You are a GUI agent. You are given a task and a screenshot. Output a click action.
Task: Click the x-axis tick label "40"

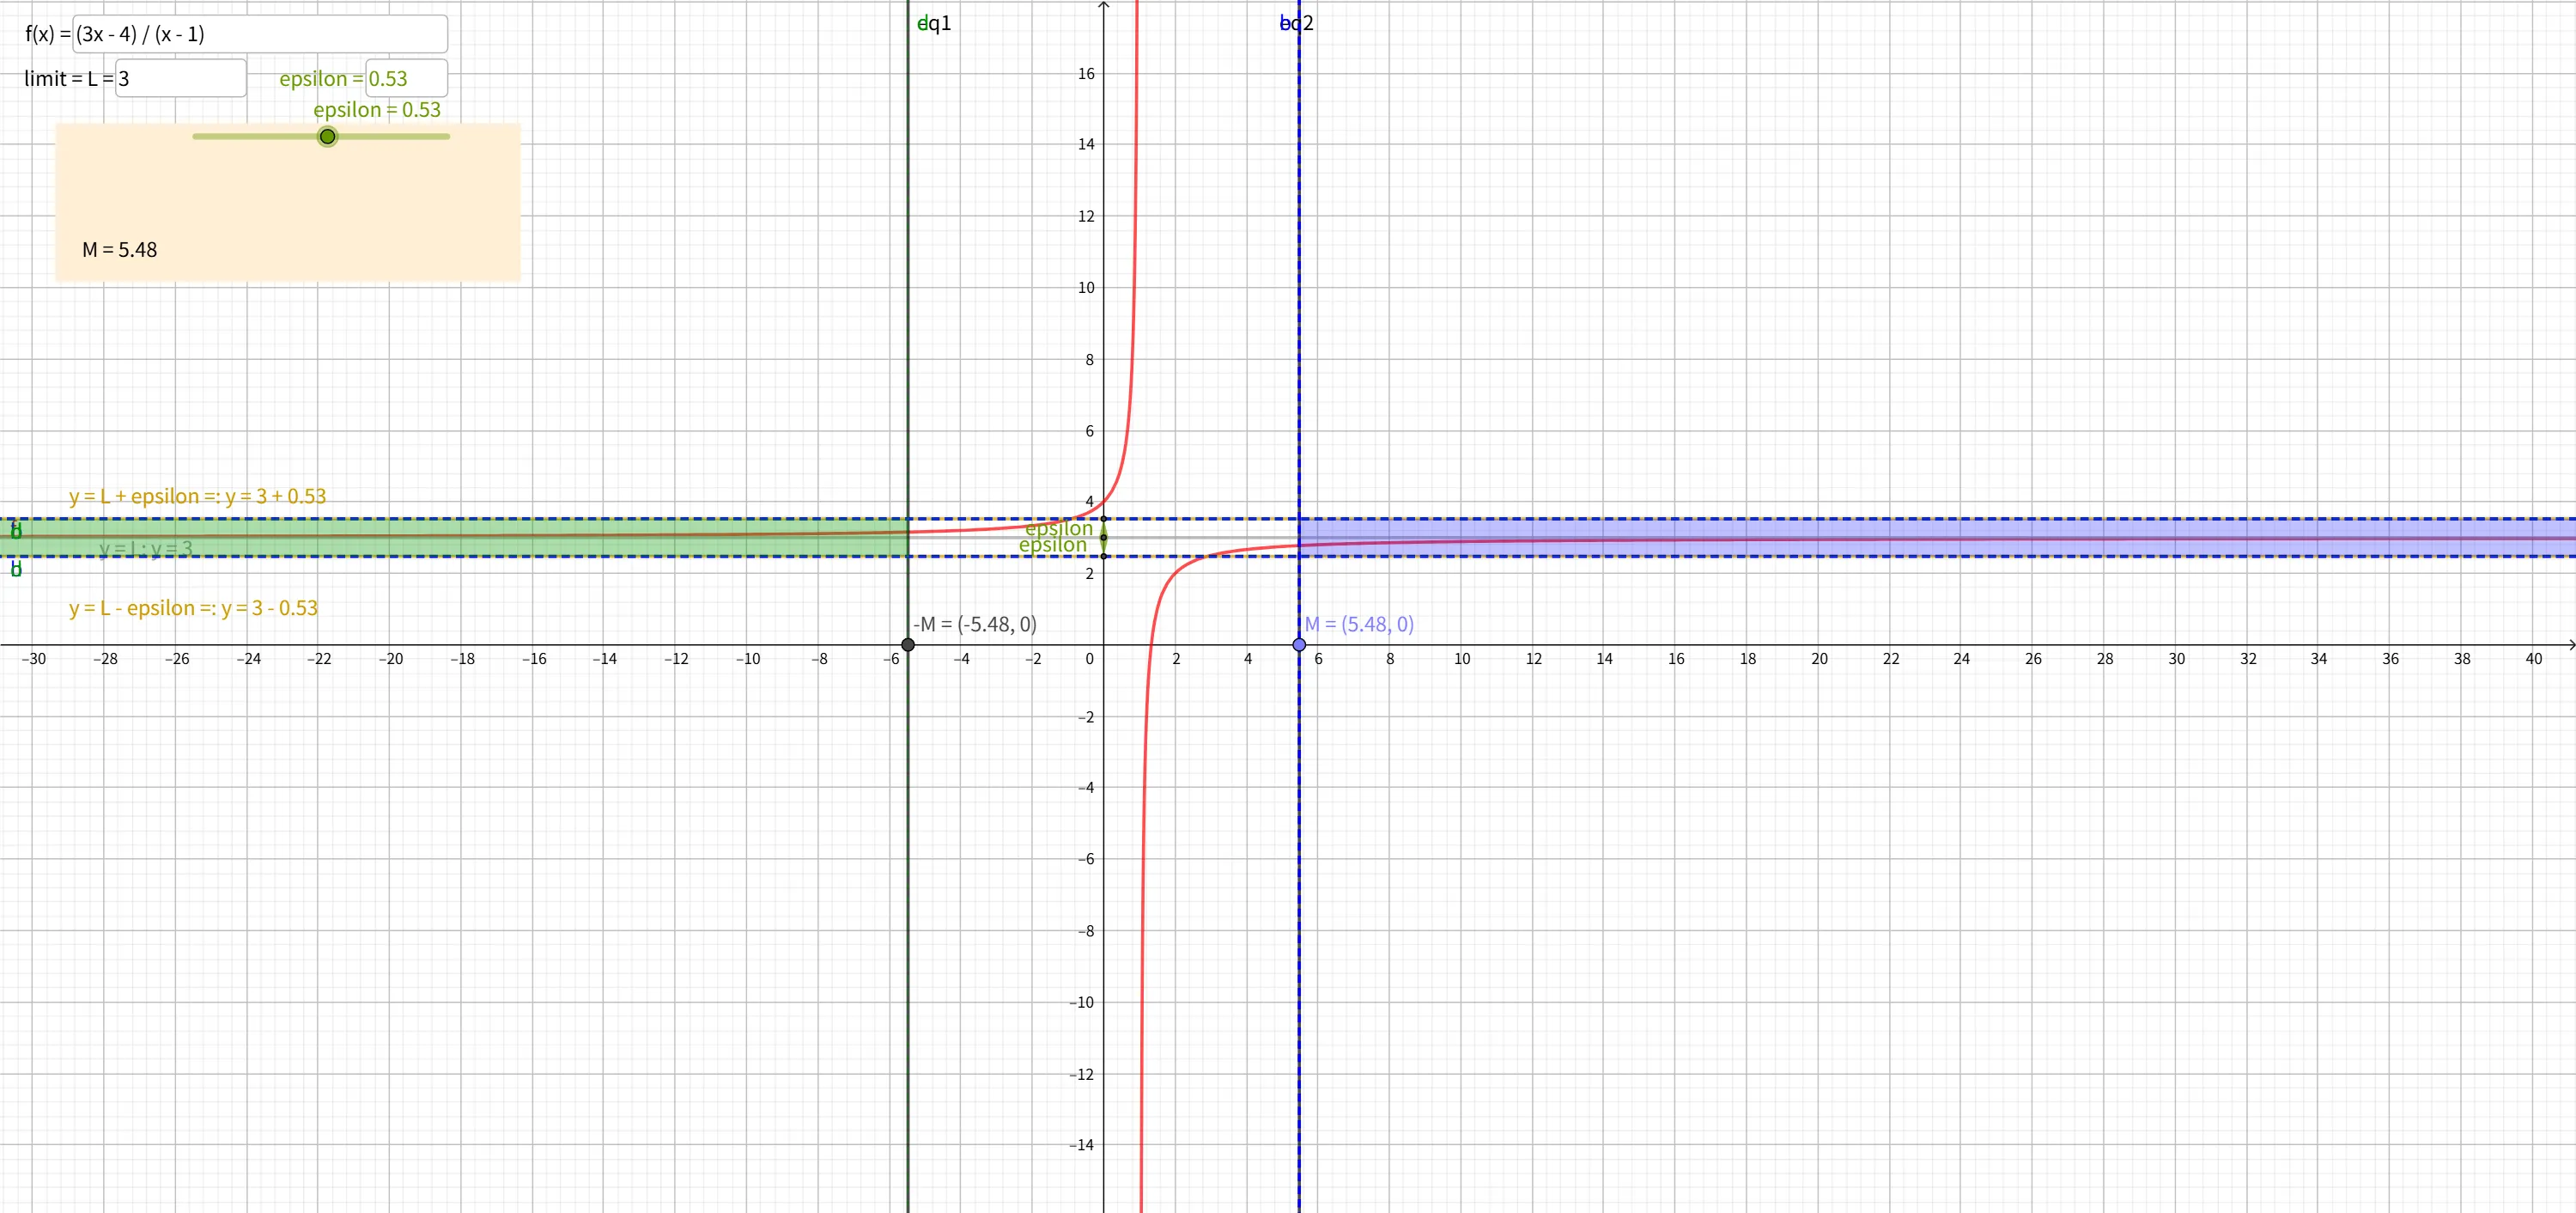(2533, 659)
